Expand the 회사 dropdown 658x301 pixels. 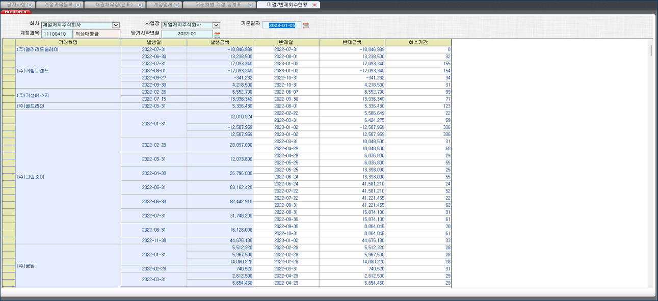point(116,25)
